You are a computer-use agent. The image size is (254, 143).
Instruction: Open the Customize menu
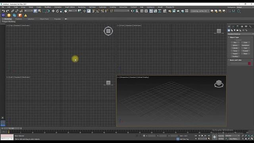102,7
